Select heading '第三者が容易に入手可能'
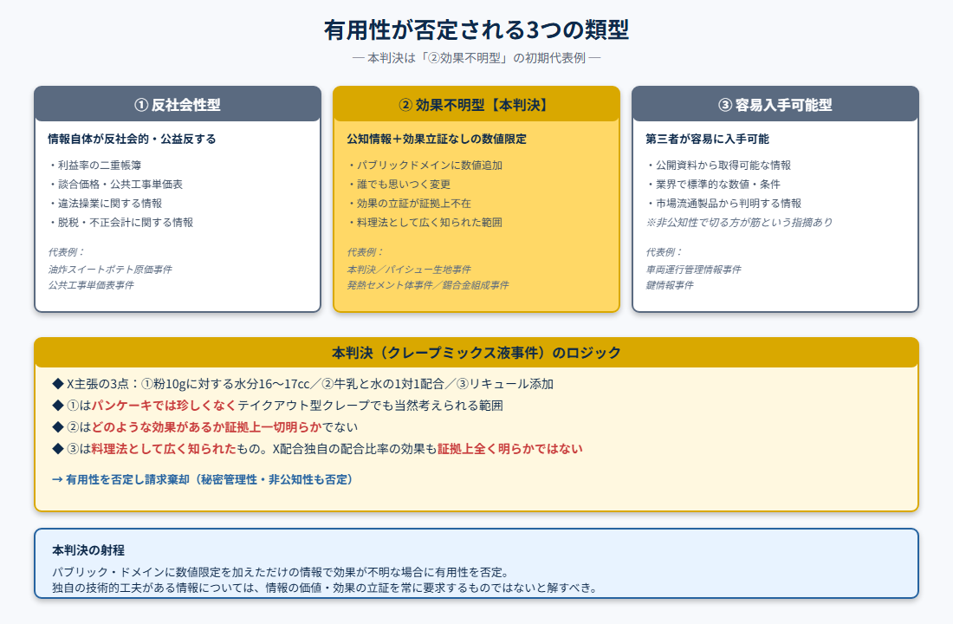Image resolution: width=953 pixels, height=624 pixels. 708,139
